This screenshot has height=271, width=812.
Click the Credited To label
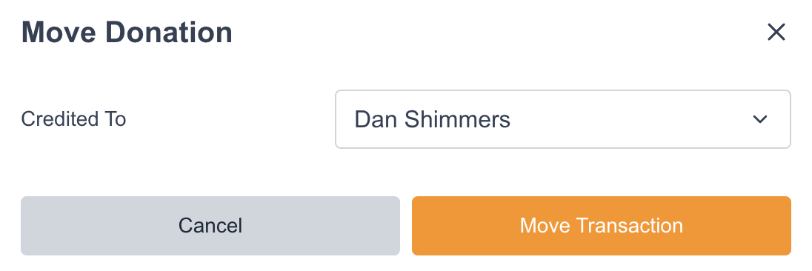pos(73,119)
